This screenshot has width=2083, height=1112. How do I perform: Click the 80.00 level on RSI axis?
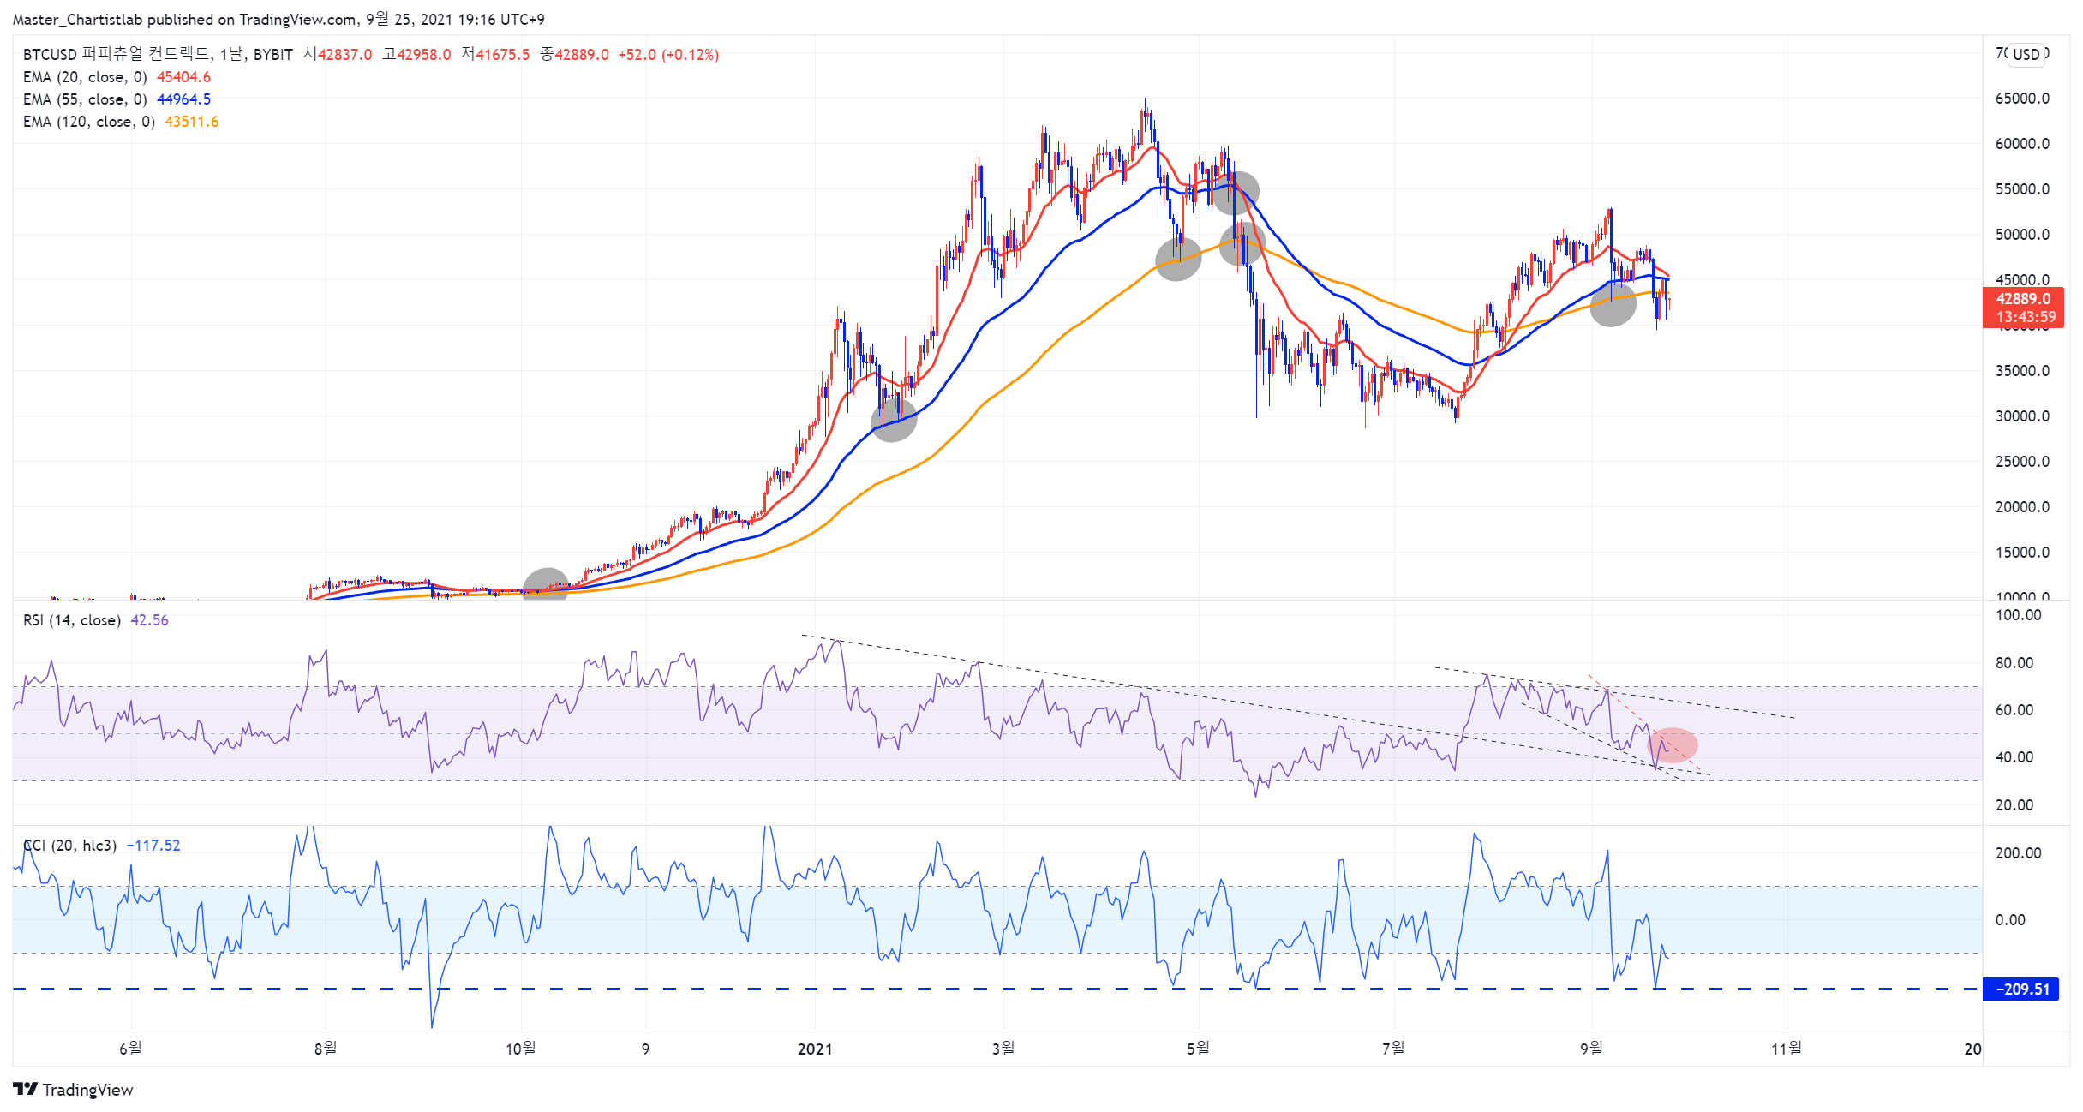point(2014,663)
